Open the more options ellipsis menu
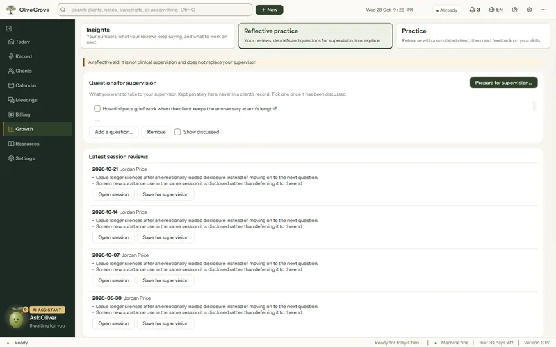The width and height of the screenshot is (556, 347). pyautogui.click(x=543, y=10)
